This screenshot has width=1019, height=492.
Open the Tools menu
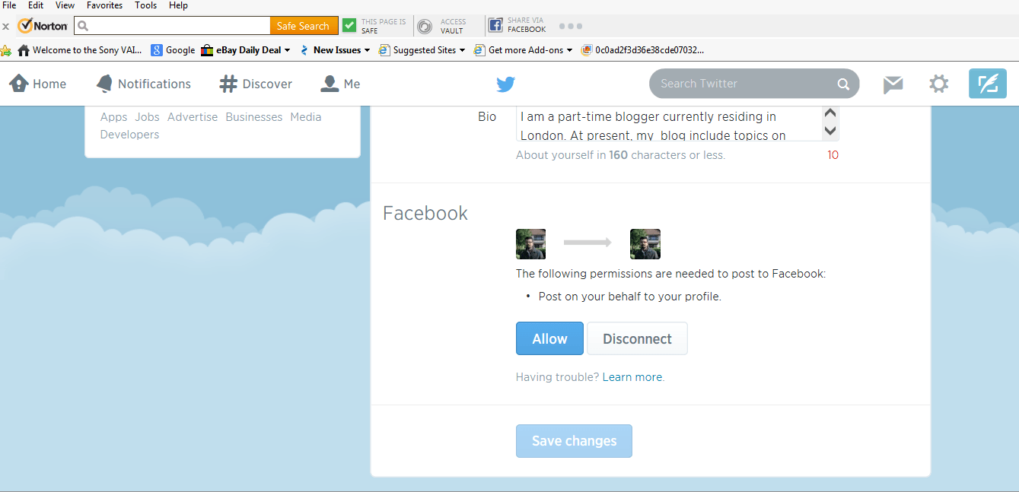tap(145, 5)
